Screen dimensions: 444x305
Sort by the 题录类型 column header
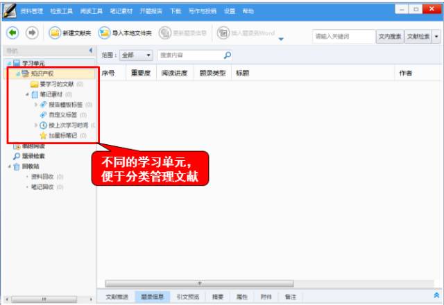212,73
